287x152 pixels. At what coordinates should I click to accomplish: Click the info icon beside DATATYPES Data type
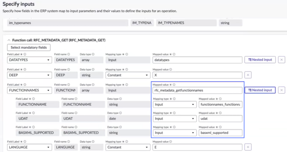(x=93, y=54)
